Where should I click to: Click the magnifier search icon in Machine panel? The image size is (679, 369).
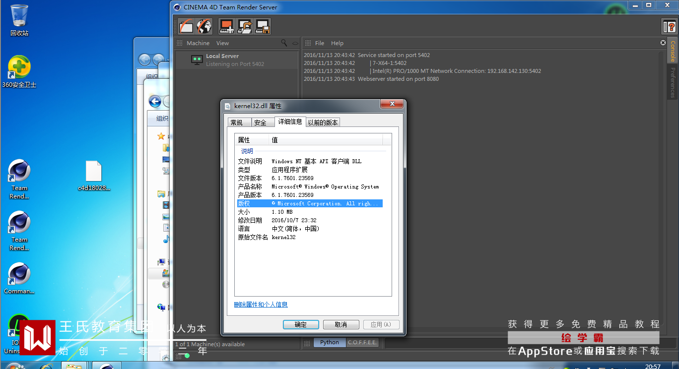[284, 43]
